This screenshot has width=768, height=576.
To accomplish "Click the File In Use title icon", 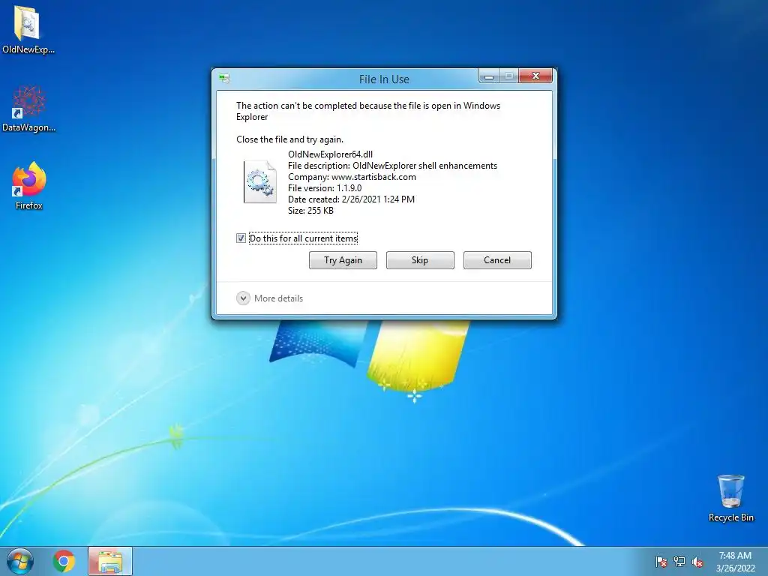I will coord(225,78).
